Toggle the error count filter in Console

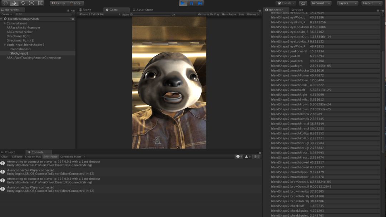257,157
